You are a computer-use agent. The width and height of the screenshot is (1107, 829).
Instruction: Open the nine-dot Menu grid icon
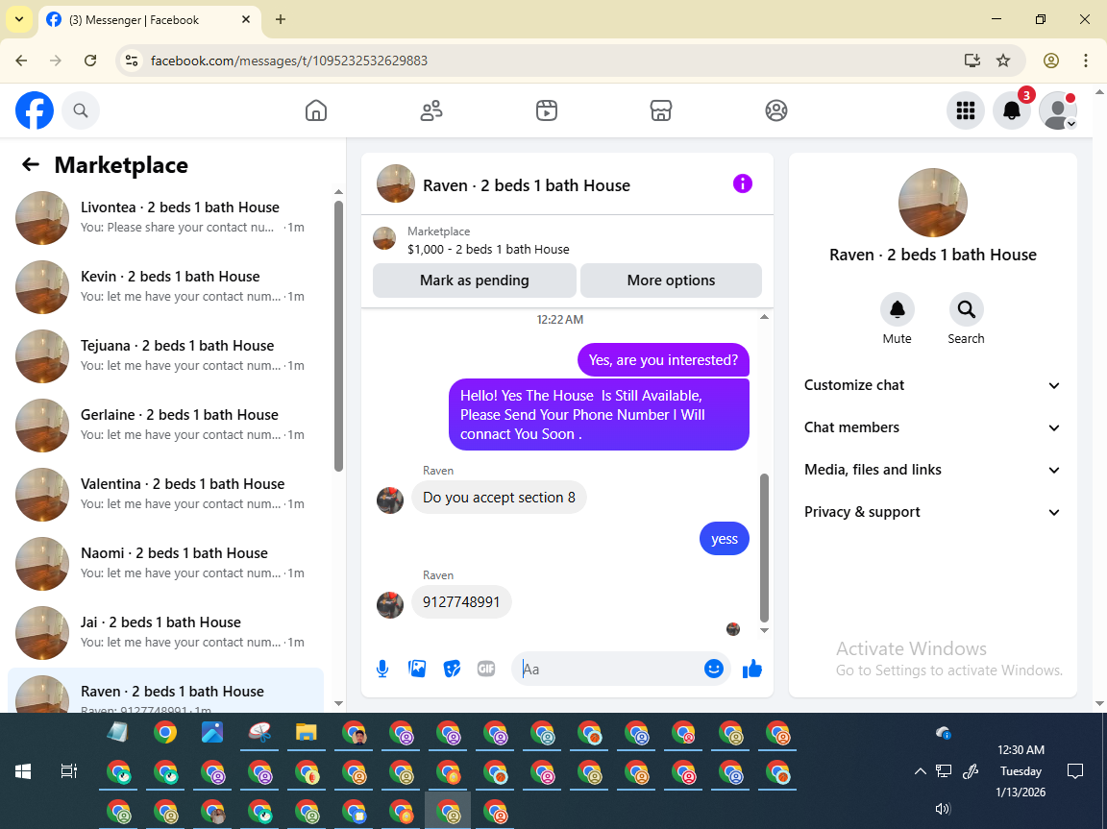[x=965, y=110]
